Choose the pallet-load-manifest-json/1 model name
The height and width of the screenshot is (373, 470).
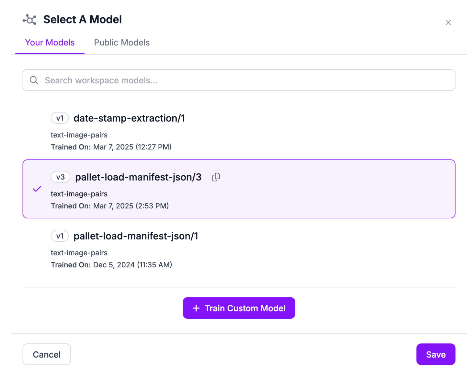click(136, 236)
